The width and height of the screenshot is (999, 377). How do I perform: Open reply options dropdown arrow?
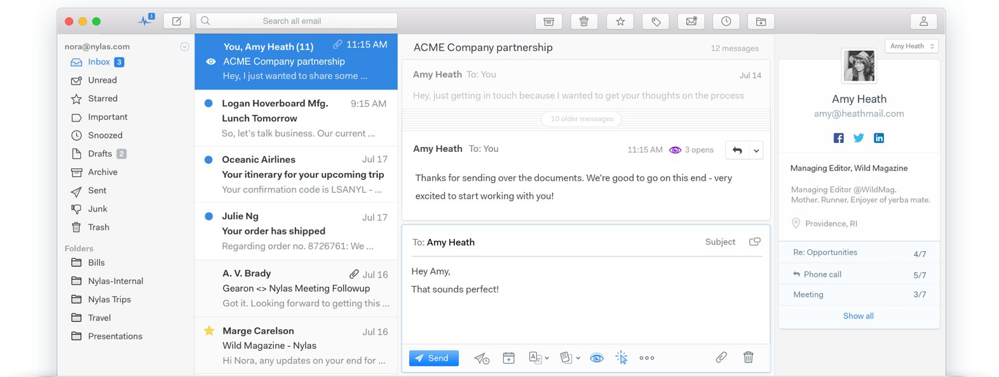(756, 151)
